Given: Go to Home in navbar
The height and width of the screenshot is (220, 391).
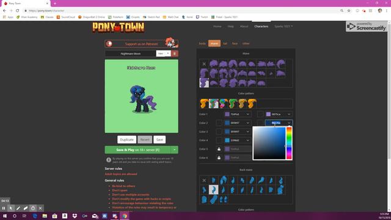Looking at the screenshot, I should click(217, 26).
